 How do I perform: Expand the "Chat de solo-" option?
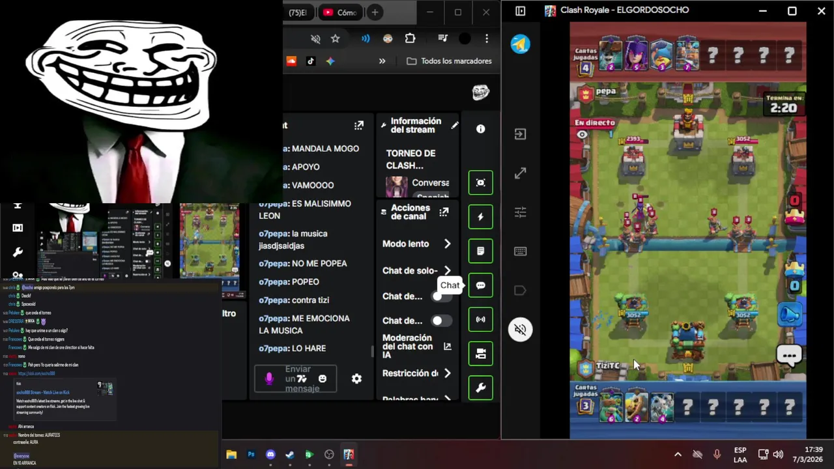tap(447, 270)
